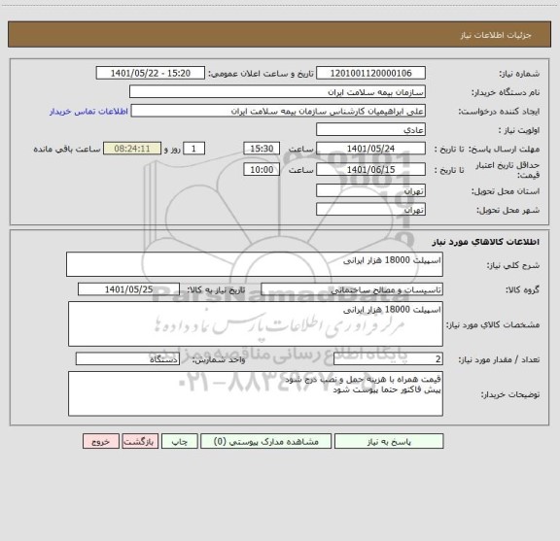Click text 'ساعت باقی مانده'
The image size is (560, 541).
point(67,149)
